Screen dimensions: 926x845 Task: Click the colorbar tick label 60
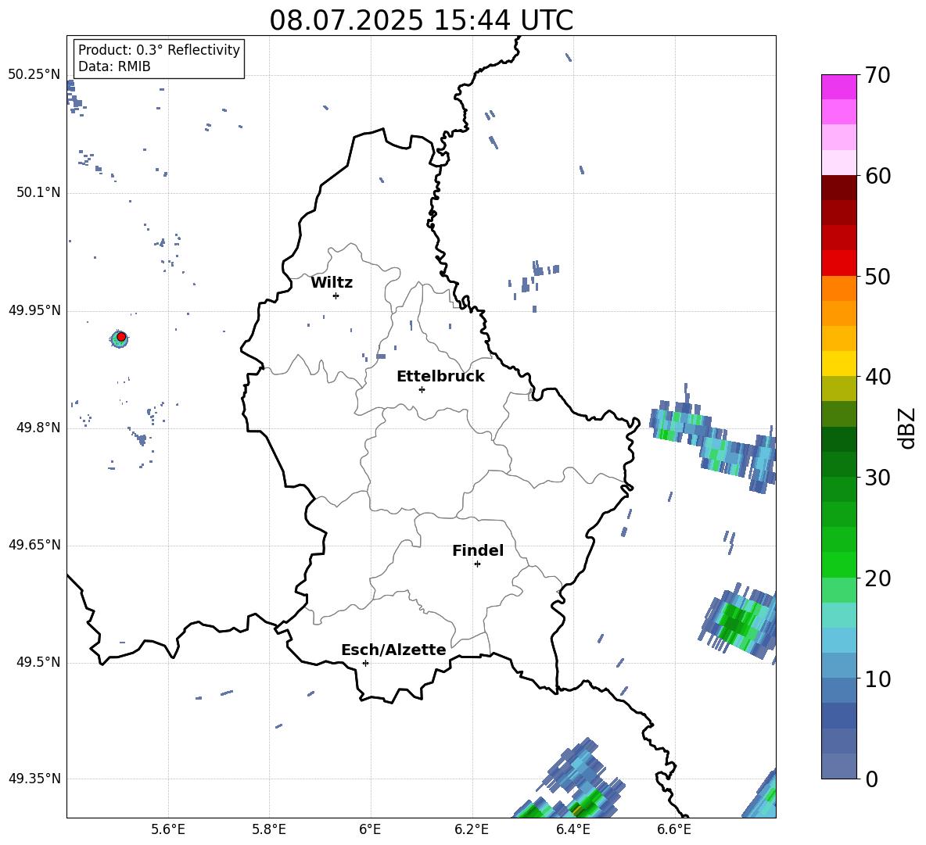(878, 176)
